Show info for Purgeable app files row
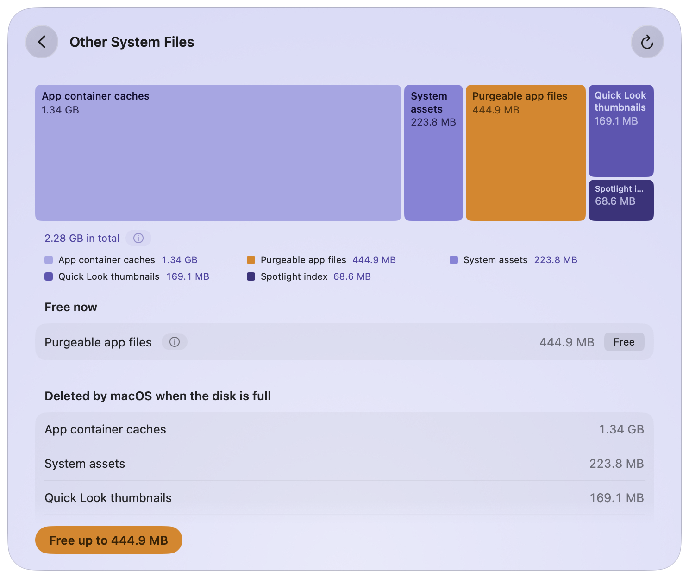The width and height of the screenshot is (689, 578). pyautogui.click(x=175, y=342)
